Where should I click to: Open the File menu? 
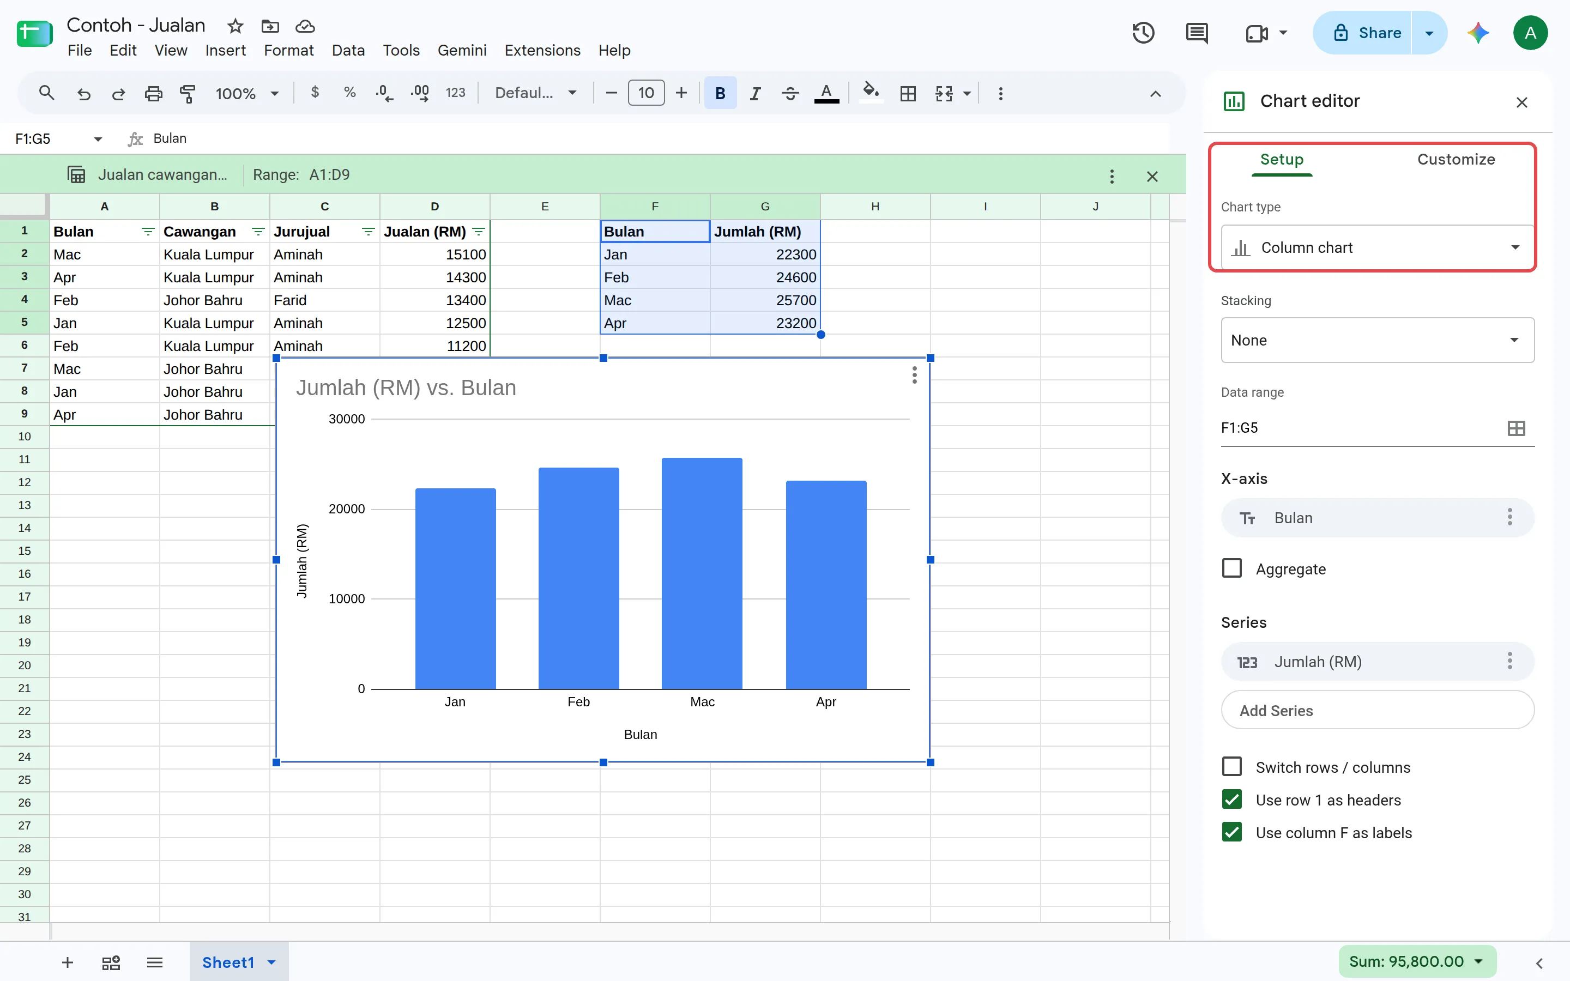coord(80,50)
